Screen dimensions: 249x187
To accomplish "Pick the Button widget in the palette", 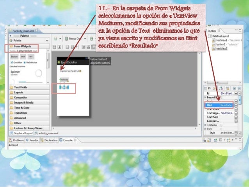I will pyautogui.click(x=14, y=57).
